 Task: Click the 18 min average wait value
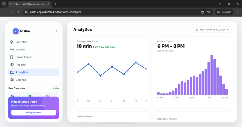(x=84, y=46)
